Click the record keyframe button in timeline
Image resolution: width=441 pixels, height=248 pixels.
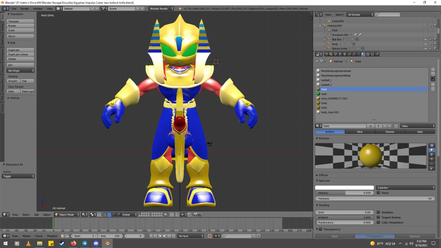click(x=209, y=236)
